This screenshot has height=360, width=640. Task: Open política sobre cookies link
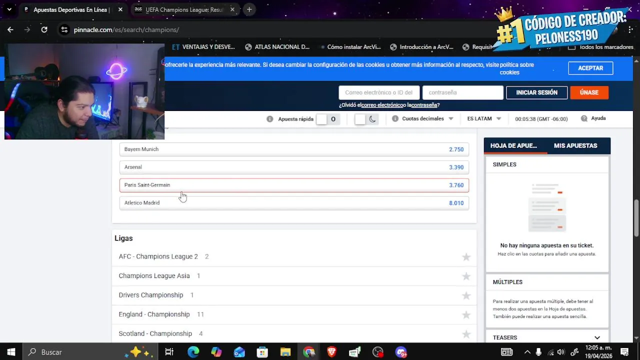tap(517, 68)
